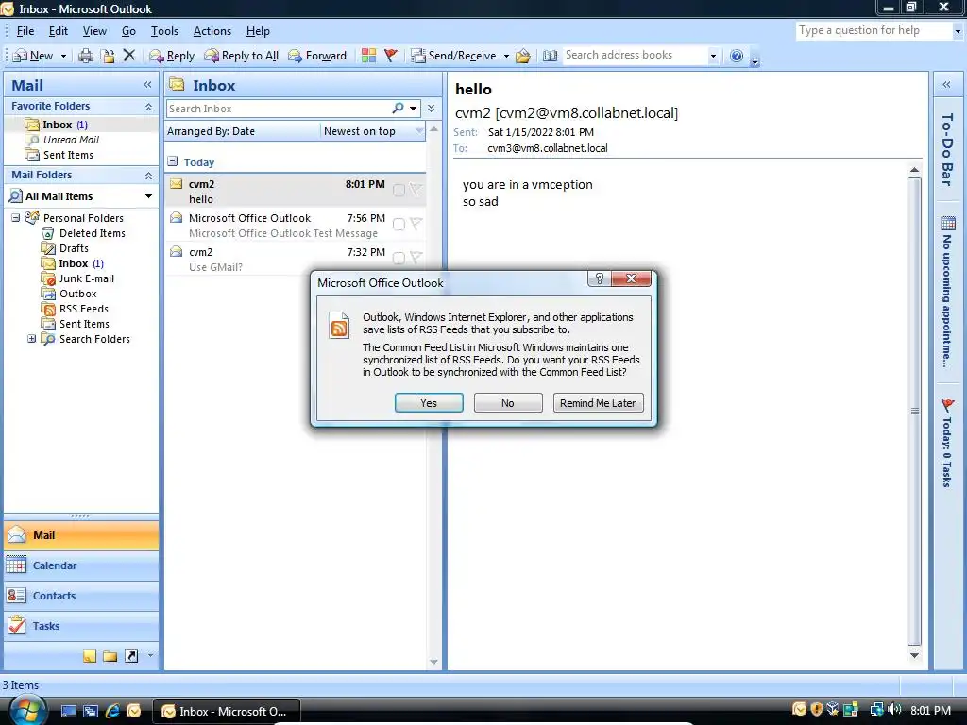Expand the To-Do Bar chevron
This screenshot has height=725, width=967.
tap(946, 84)
